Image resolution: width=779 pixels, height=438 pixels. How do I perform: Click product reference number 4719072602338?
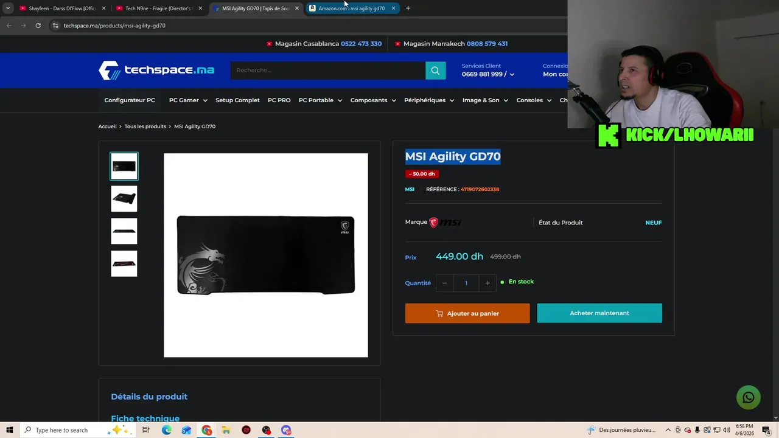[480, 189]
